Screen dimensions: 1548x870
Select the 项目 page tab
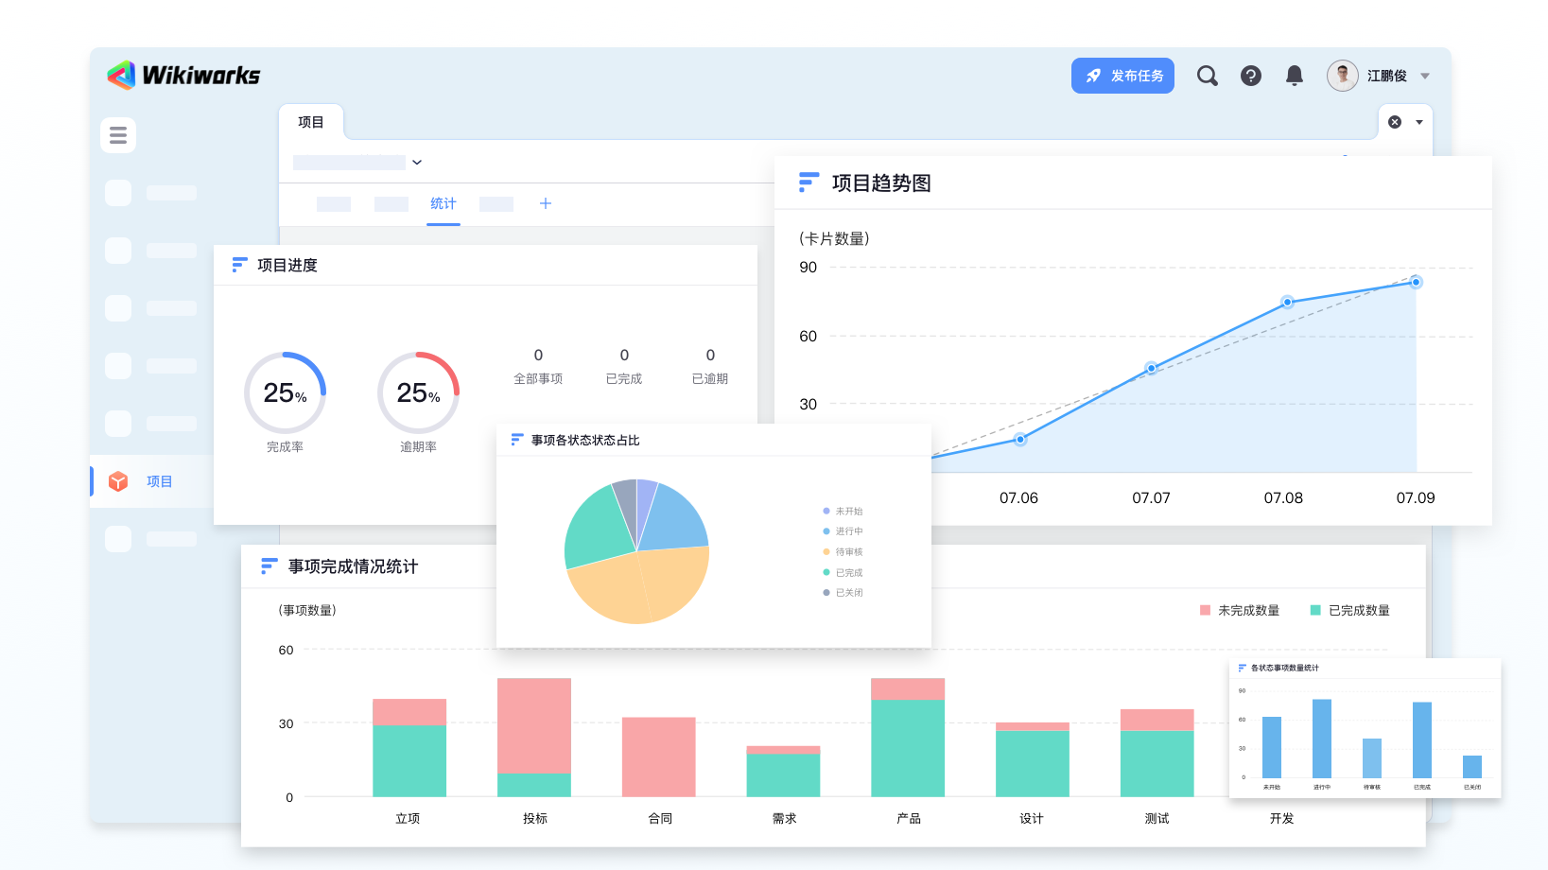pyautogui.click(x=311, y=122)
